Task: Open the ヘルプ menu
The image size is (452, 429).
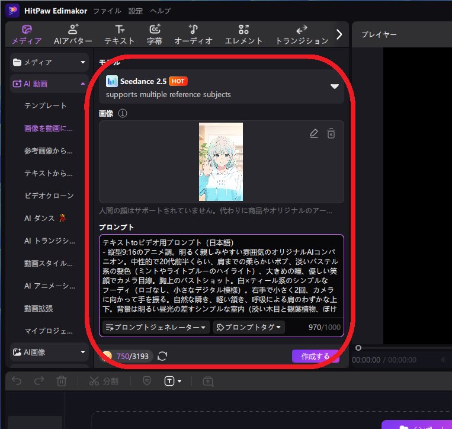Action: pyautogui.click(x=161, y=11)
